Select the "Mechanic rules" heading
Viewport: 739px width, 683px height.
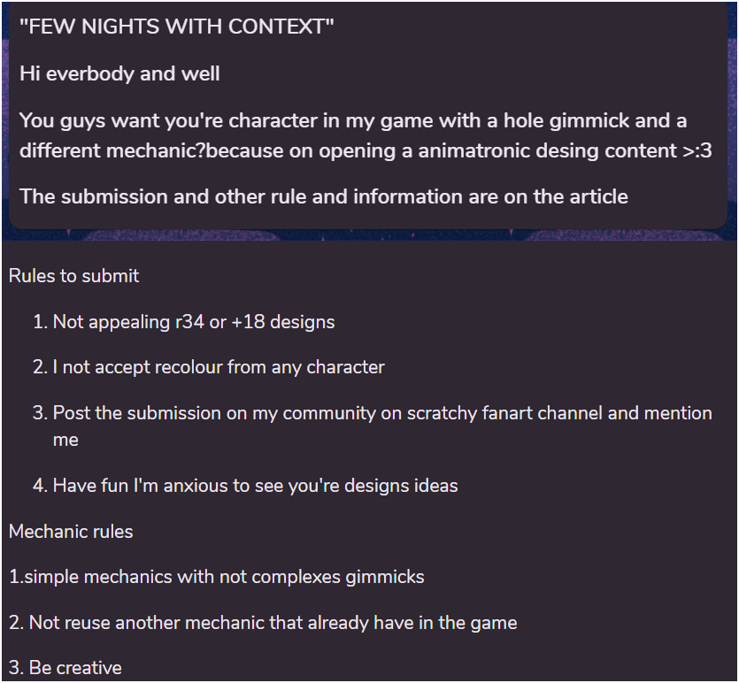(x=71, y=532)
